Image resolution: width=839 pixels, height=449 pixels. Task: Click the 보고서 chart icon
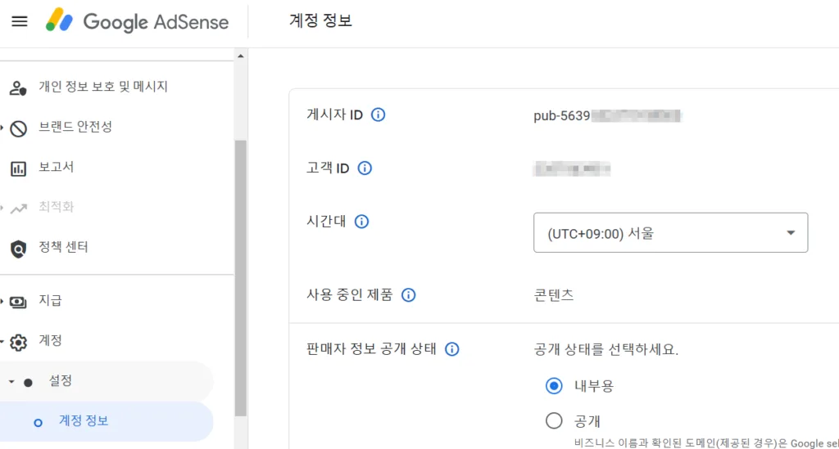coord(18,168)
